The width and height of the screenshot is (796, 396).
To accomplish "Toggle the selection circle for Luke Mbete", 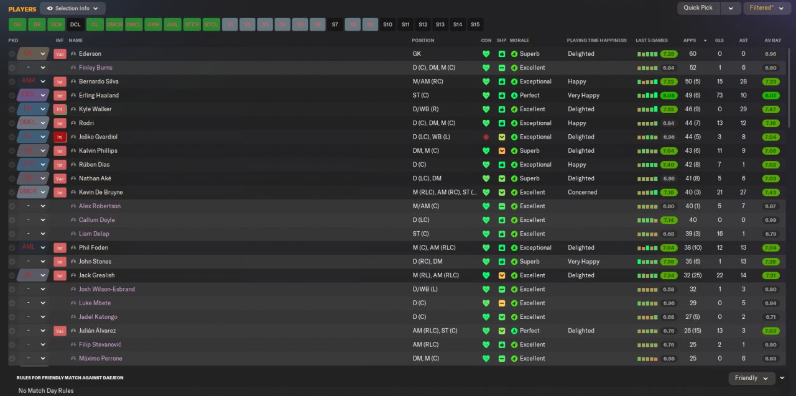I will coord(12,303).
